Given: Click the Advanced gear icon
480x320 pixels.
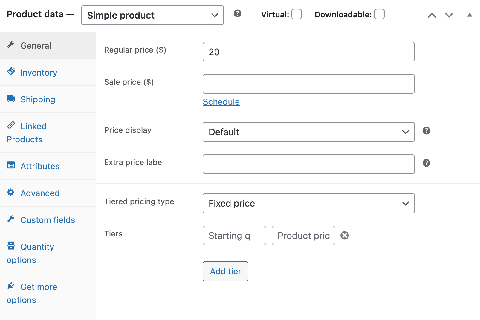Looking at the screenshot, I should (x=11, y=192).
